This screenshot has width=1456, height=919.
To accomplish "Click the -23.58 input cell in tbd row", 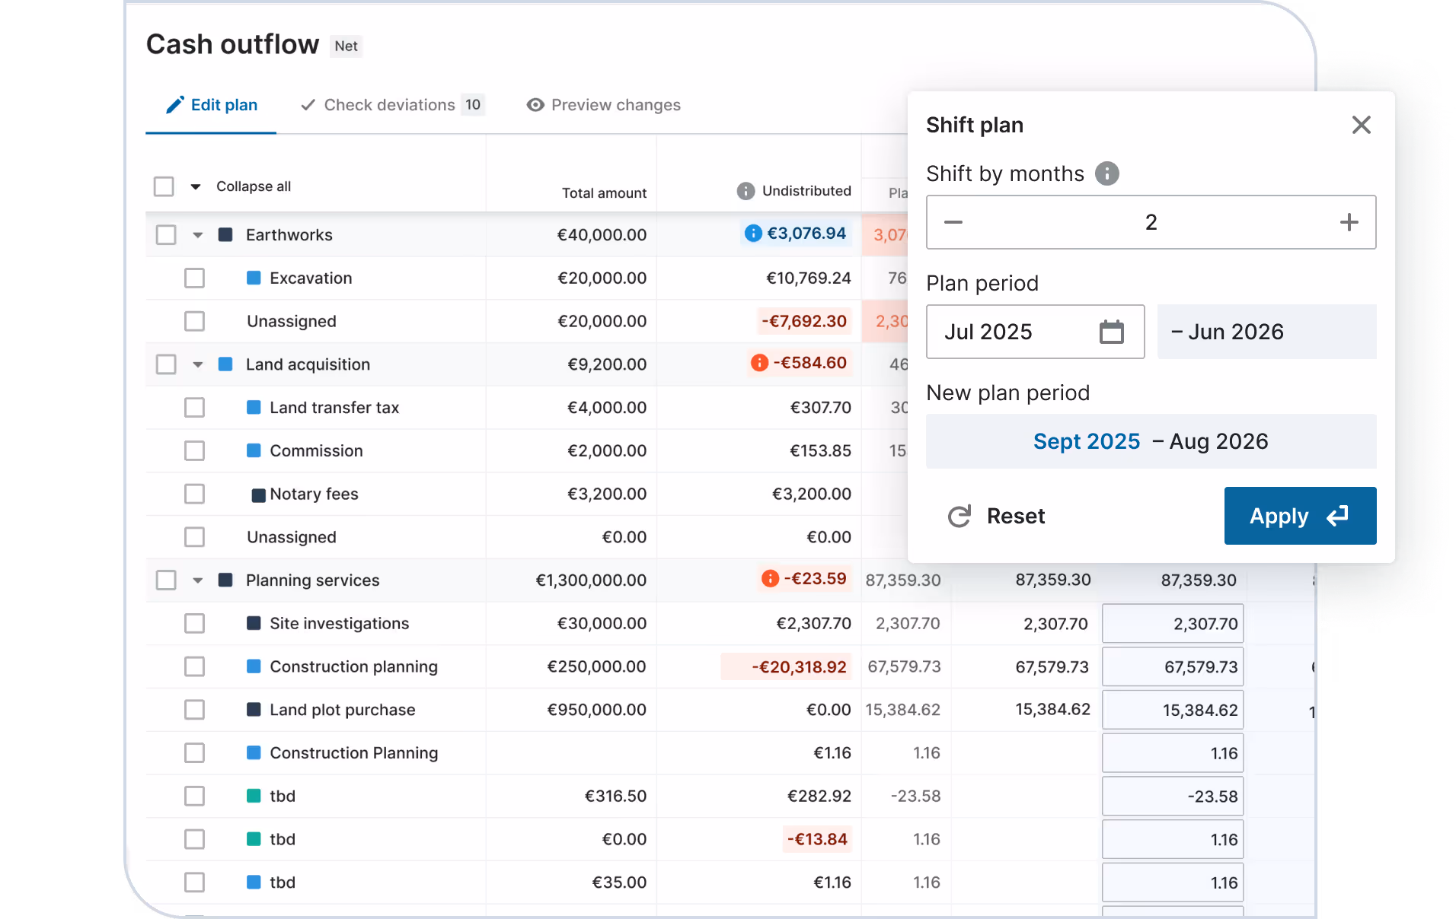I will click(x=1173, y=797).
